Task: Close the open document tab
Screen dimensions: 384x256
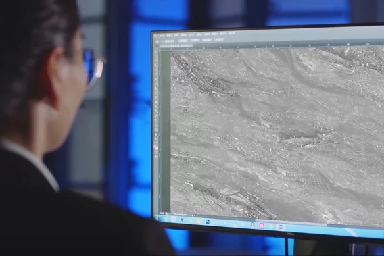Action: tap(192, 45)
